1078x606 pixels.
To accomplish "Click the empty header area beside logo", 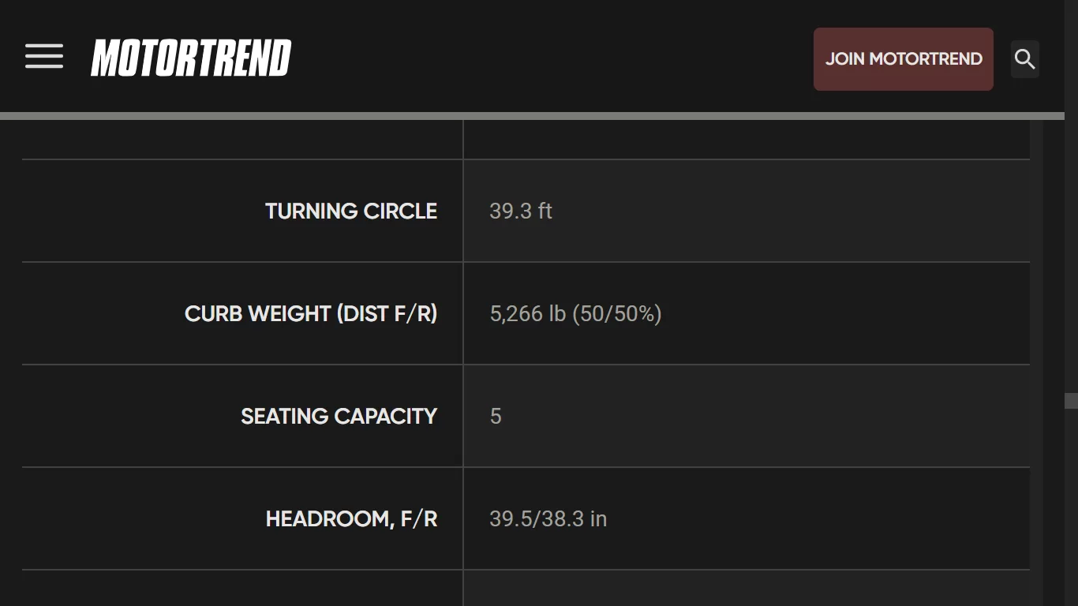I will point(552,59).
